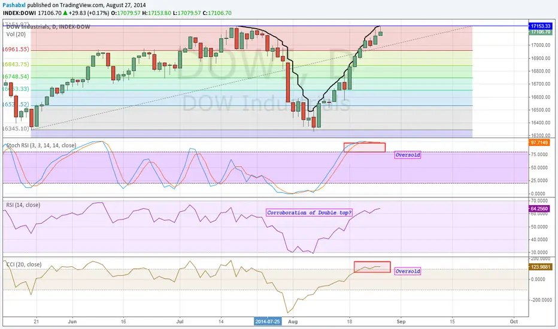Click the Stoch RSI (3, 3, 14, 14, close) label
The height and width of the screenshot is (329, 558).
(x=41, y=145)
